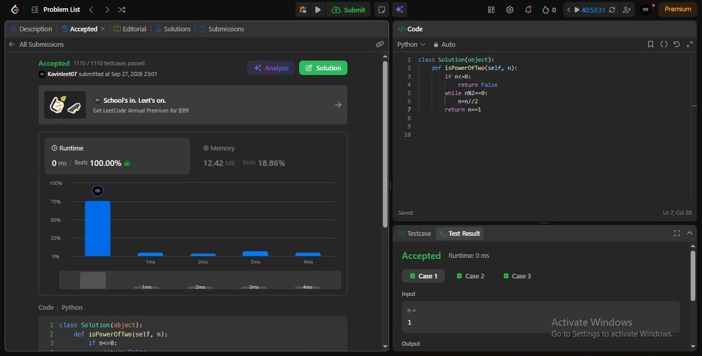The width and height of the screenshot is (702, 356).
Task: Run the code with play icon
Action: coord(318,9)
